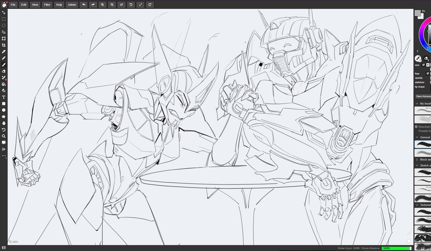Select the Hand pan tool
Screen dimensions: 431x251
(4, 123)
